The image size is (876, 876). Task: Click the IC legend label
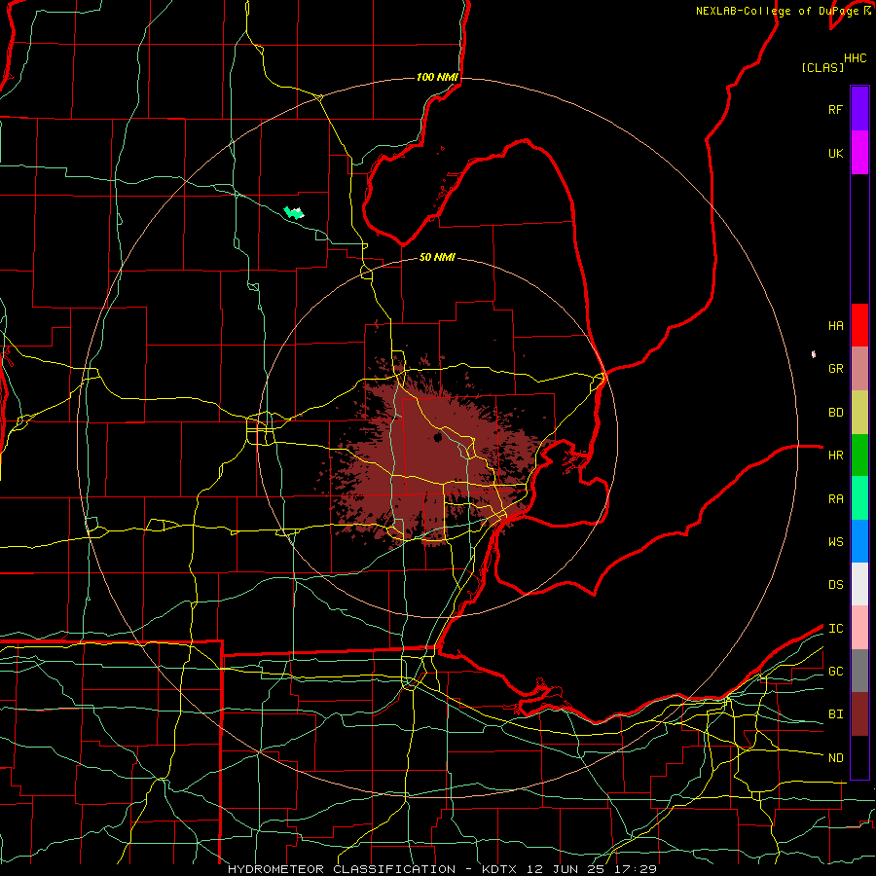[x=835, y=629]
